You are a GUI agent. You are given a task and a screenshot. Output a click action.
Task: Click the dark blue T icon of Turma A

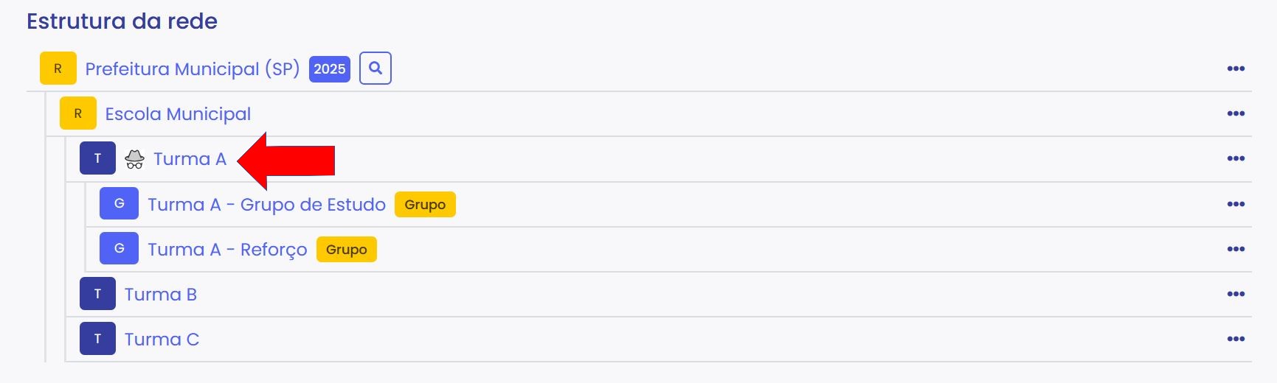coord(97,158)
